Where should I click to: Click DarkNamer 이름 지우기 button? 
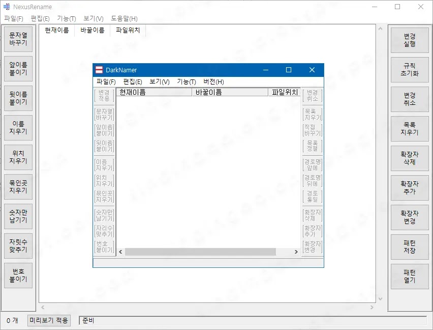104,165
